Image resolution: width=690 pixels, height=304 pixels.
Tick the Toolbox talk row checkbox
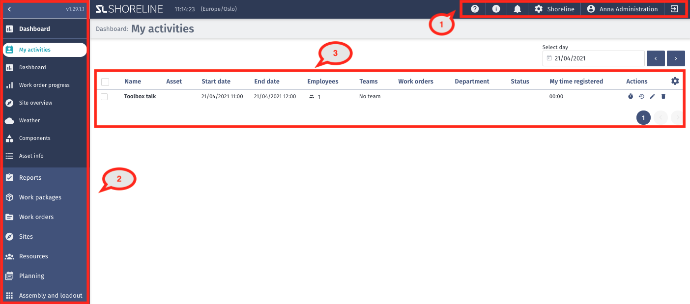pos(104,97)
